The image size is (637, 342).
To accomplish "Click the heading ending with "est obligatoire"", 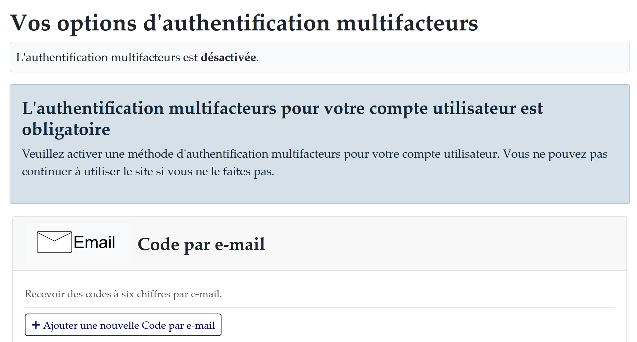I will coord(282,118).
